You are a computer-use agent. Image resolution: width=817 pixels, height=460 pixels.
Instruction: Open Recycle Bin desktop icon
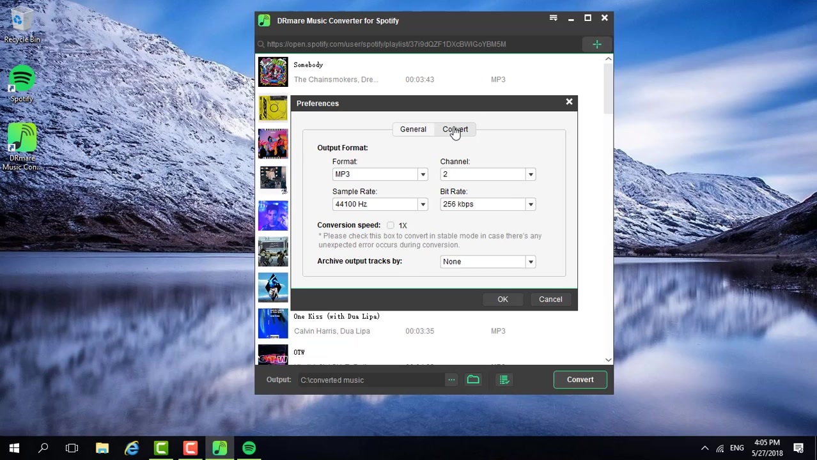[22, 27]
